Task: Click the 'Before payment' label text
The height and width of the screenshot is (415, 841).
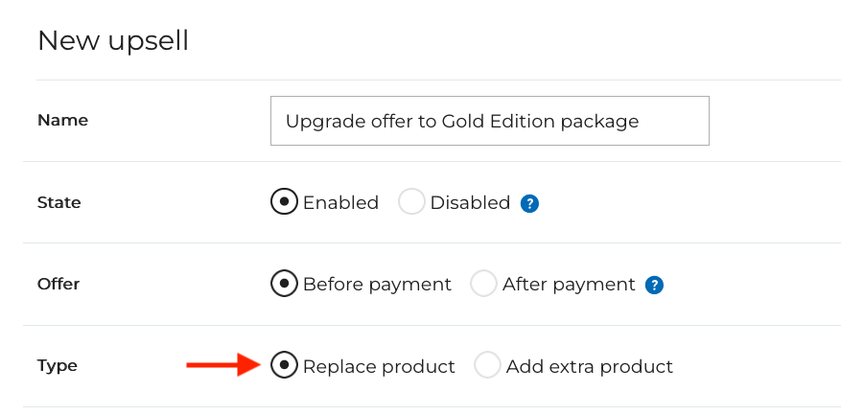Action: click(377, 285)
